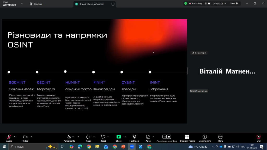Pause the recording from top bar
The height and width of the screenshot is (150, 267).
tap(205, 4)
